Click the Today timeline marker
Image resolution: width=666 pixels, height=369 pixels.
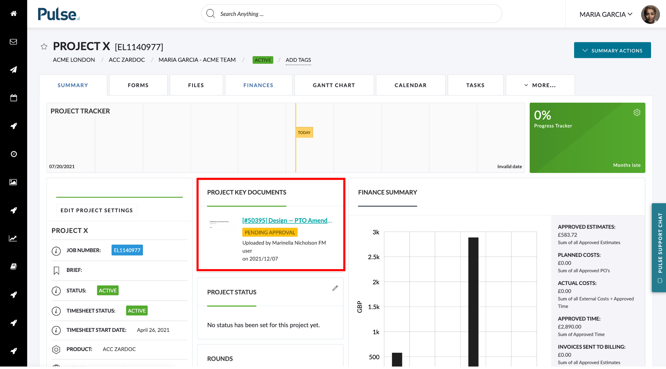[x=304, y=132]
